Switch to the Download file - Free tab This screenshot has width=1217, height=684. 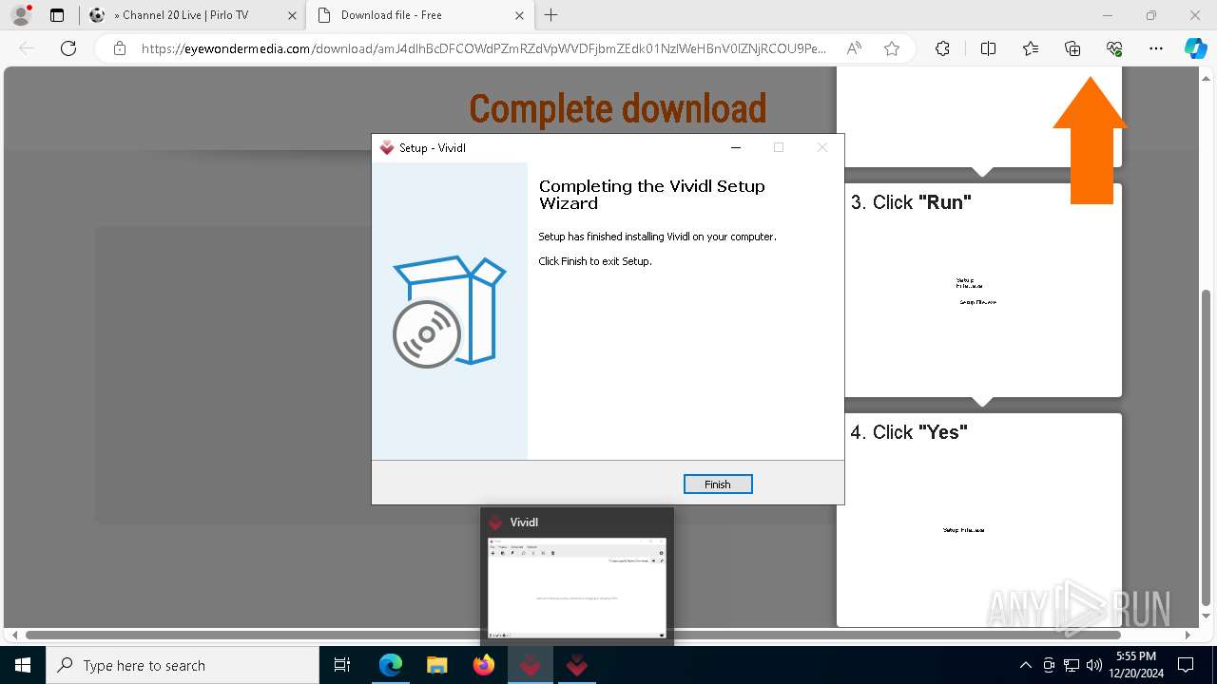pyautogui.click(x=421, y=15)
